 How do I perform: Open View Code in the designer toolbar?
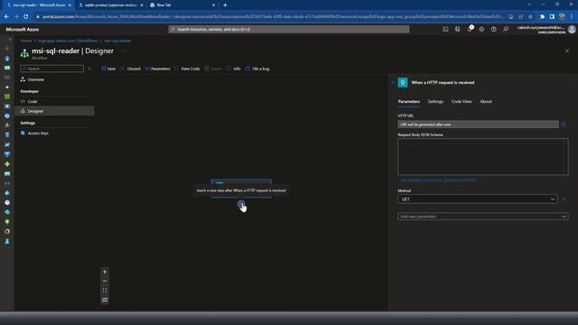point(187,69)
